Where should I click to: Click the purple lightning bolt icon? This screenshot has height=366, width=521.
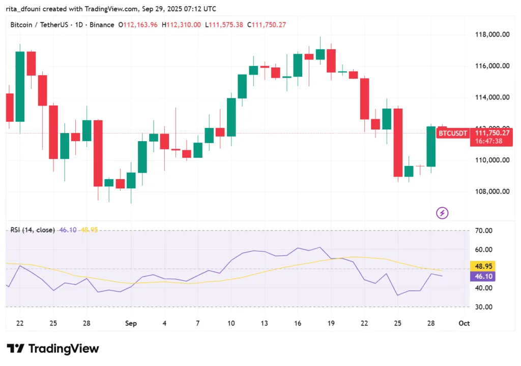[442, 213]
